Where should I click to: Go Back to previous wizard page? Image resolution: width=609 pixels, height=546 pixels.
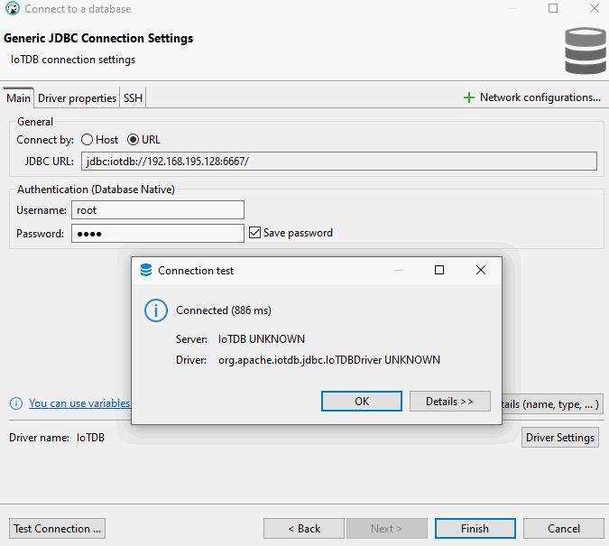(x=304, y=529)
